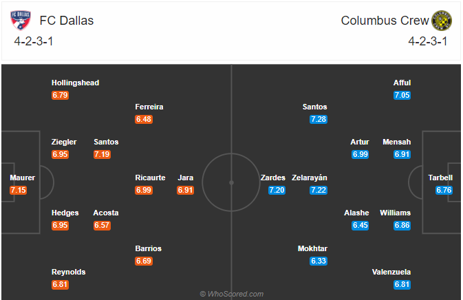Image resolution: width=463 pixels, height=300 pixels.
Task: Click the player name Reynolds
Action: pyautogui.click(x=69, y=272)
